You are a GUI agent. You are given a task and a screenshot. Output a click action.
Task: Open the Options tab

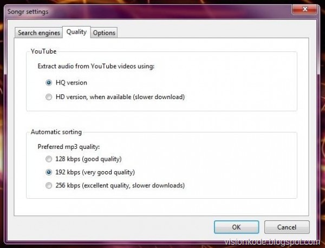click(104, 32)
